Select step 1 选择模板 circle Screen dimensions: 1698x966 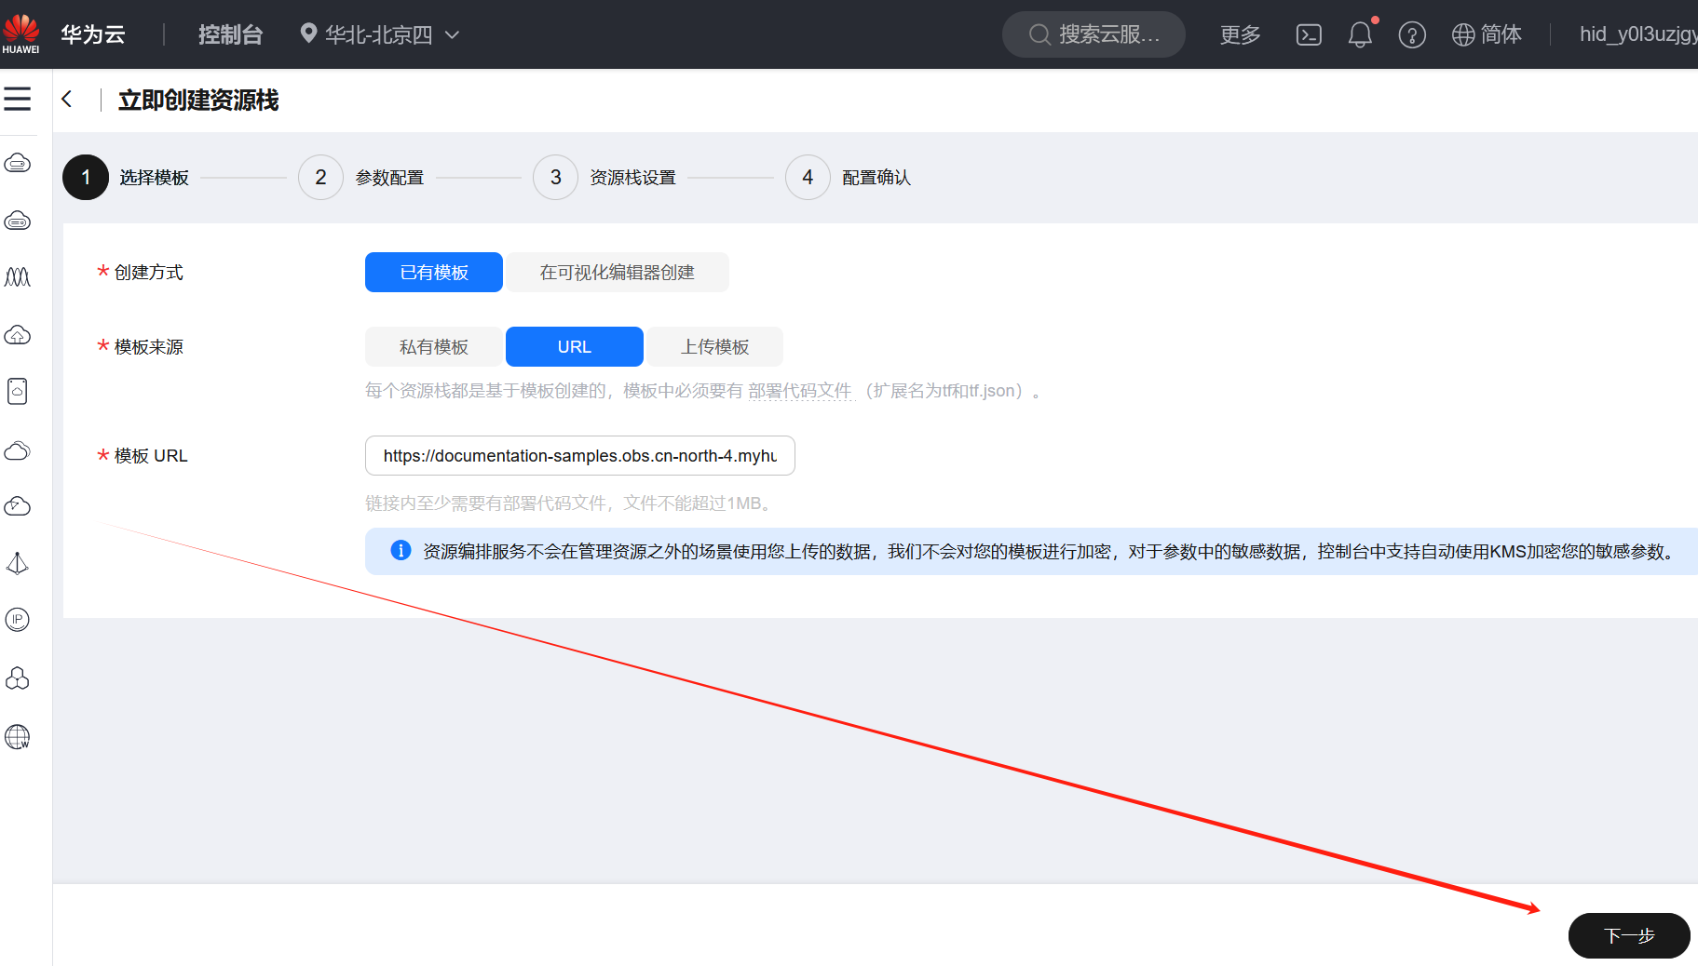pyautogui.click(x=86, y=177)
